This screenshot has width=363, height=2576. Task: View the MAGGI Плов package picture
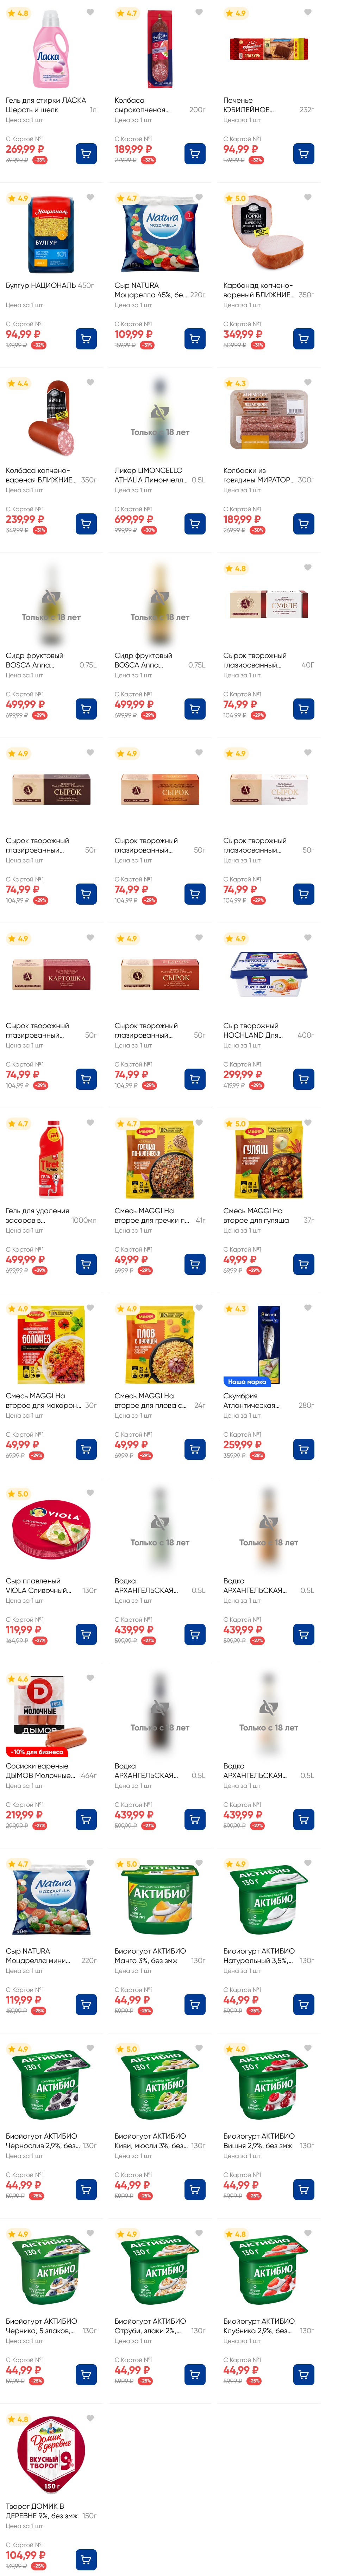tap(159, 1345)
